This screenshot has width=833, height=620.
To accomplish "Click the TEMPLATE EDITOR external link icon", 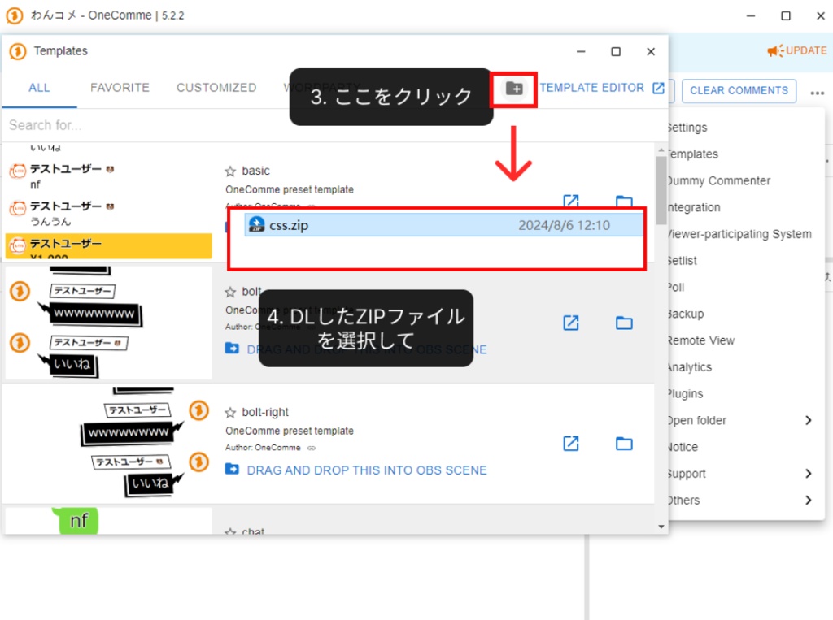I will point(657,88).
